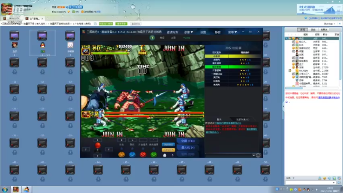Toggle 静音 mute in game window
Viewport: 343px width, 193px height.
pos(218,32)
